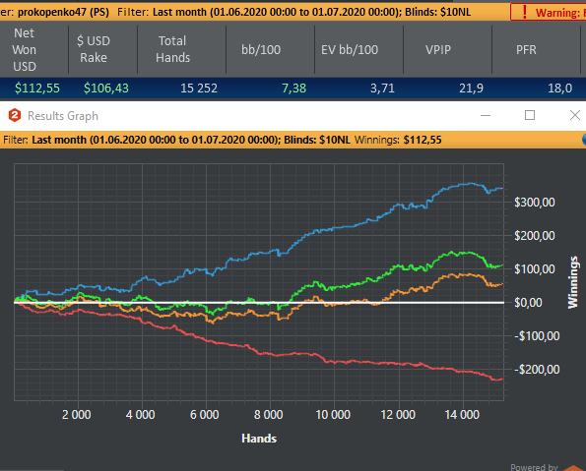
Task: Click the -$200,00 axis label
Action: [537, 370]
